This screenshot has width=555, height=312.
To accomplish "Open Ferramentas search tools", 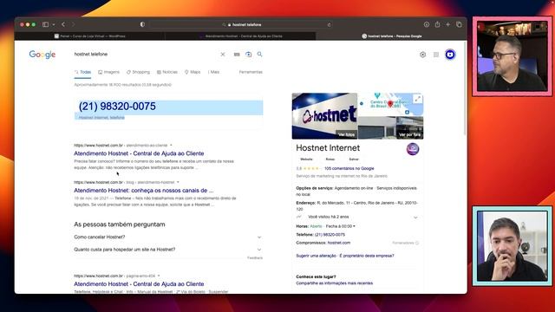I will point(251,72).
